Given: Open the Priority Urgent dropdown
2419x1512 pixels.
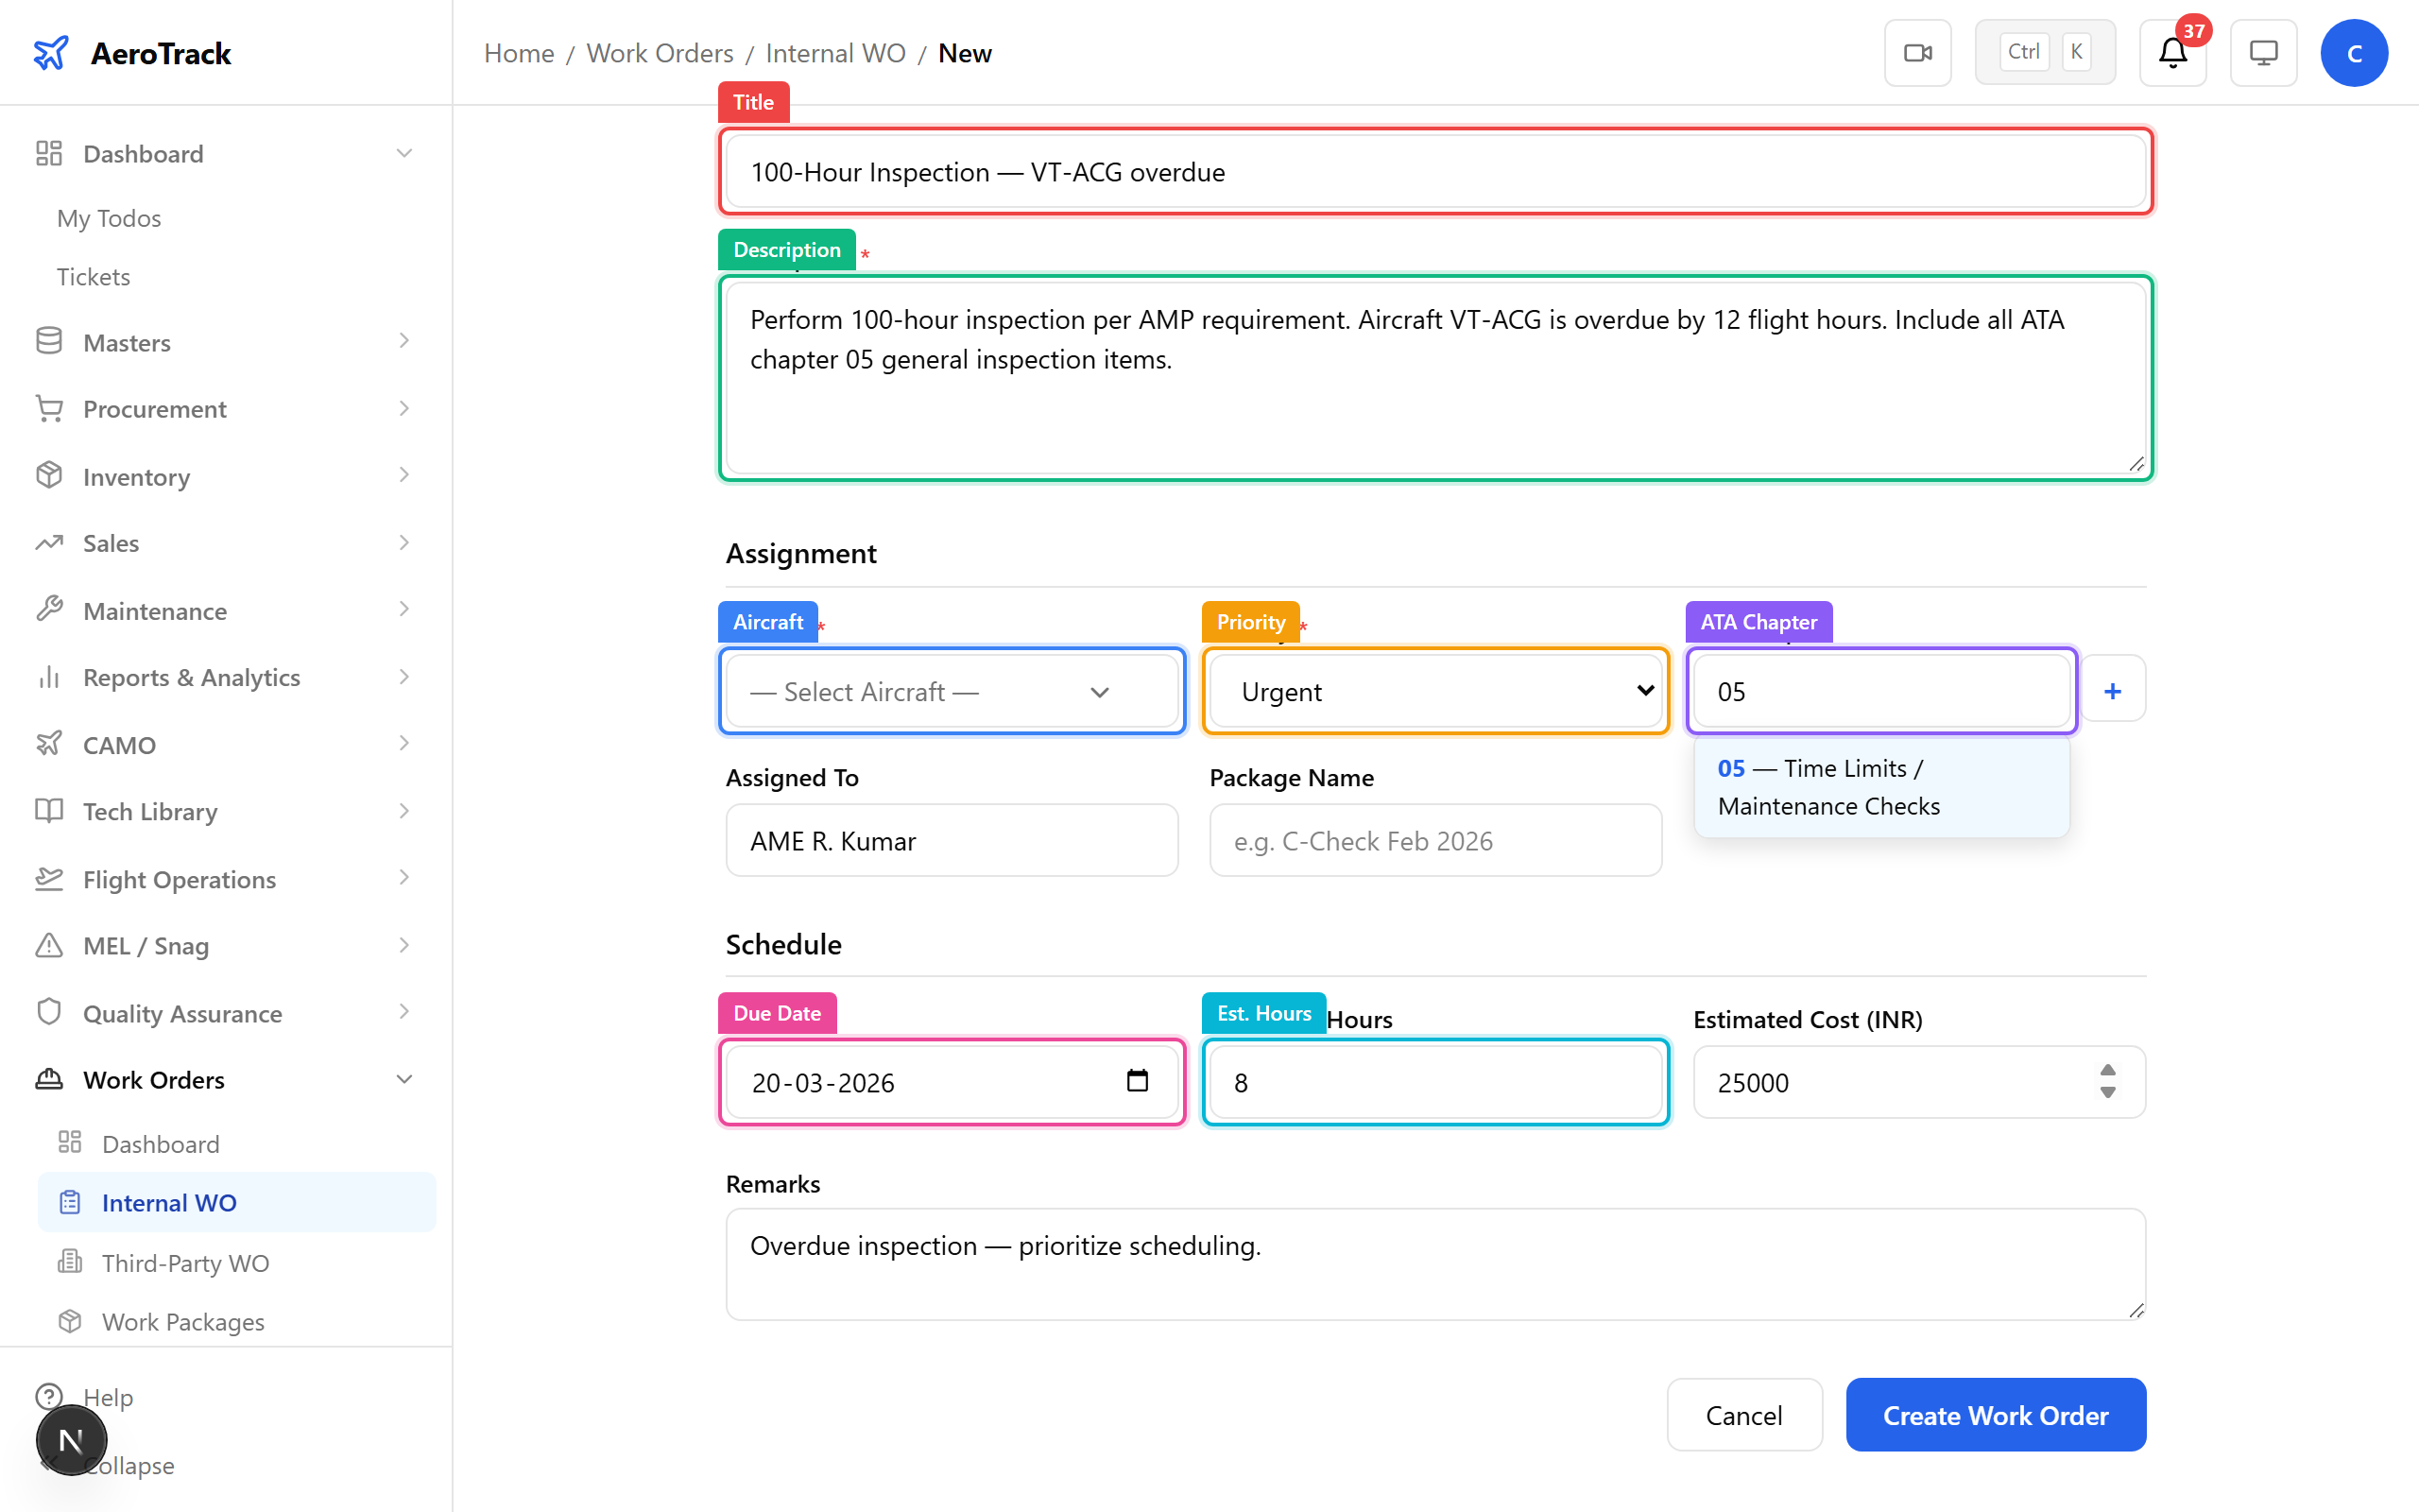Looking at the screenshot, I should [x=1434, y=691].
